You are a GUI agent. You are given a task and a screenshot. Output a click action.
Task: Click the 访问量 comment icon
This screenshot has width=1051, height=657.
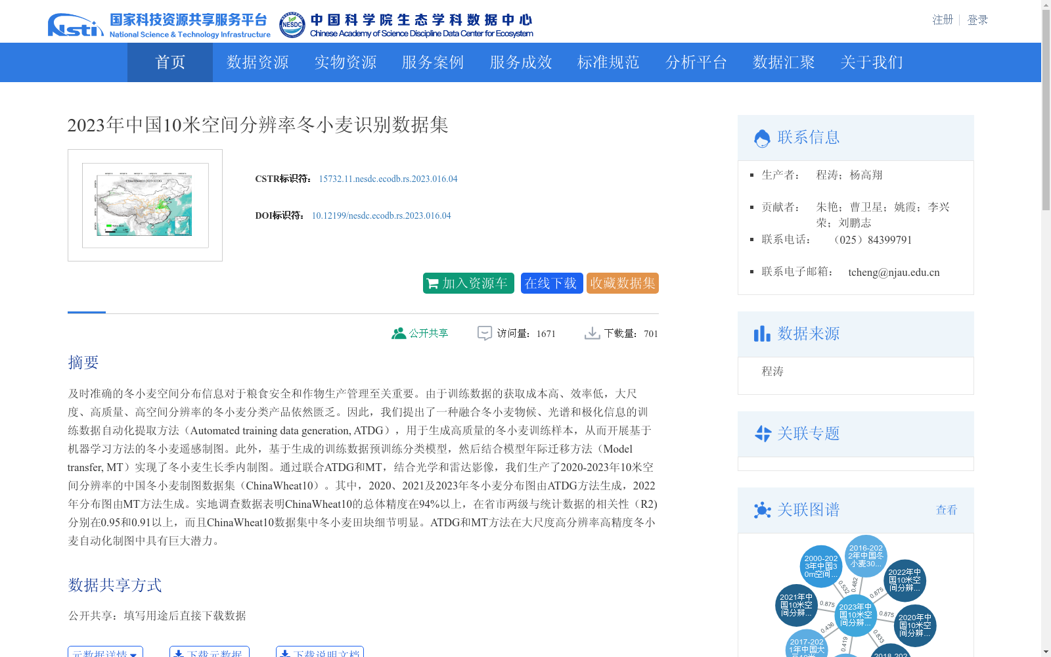pos(485,333)
